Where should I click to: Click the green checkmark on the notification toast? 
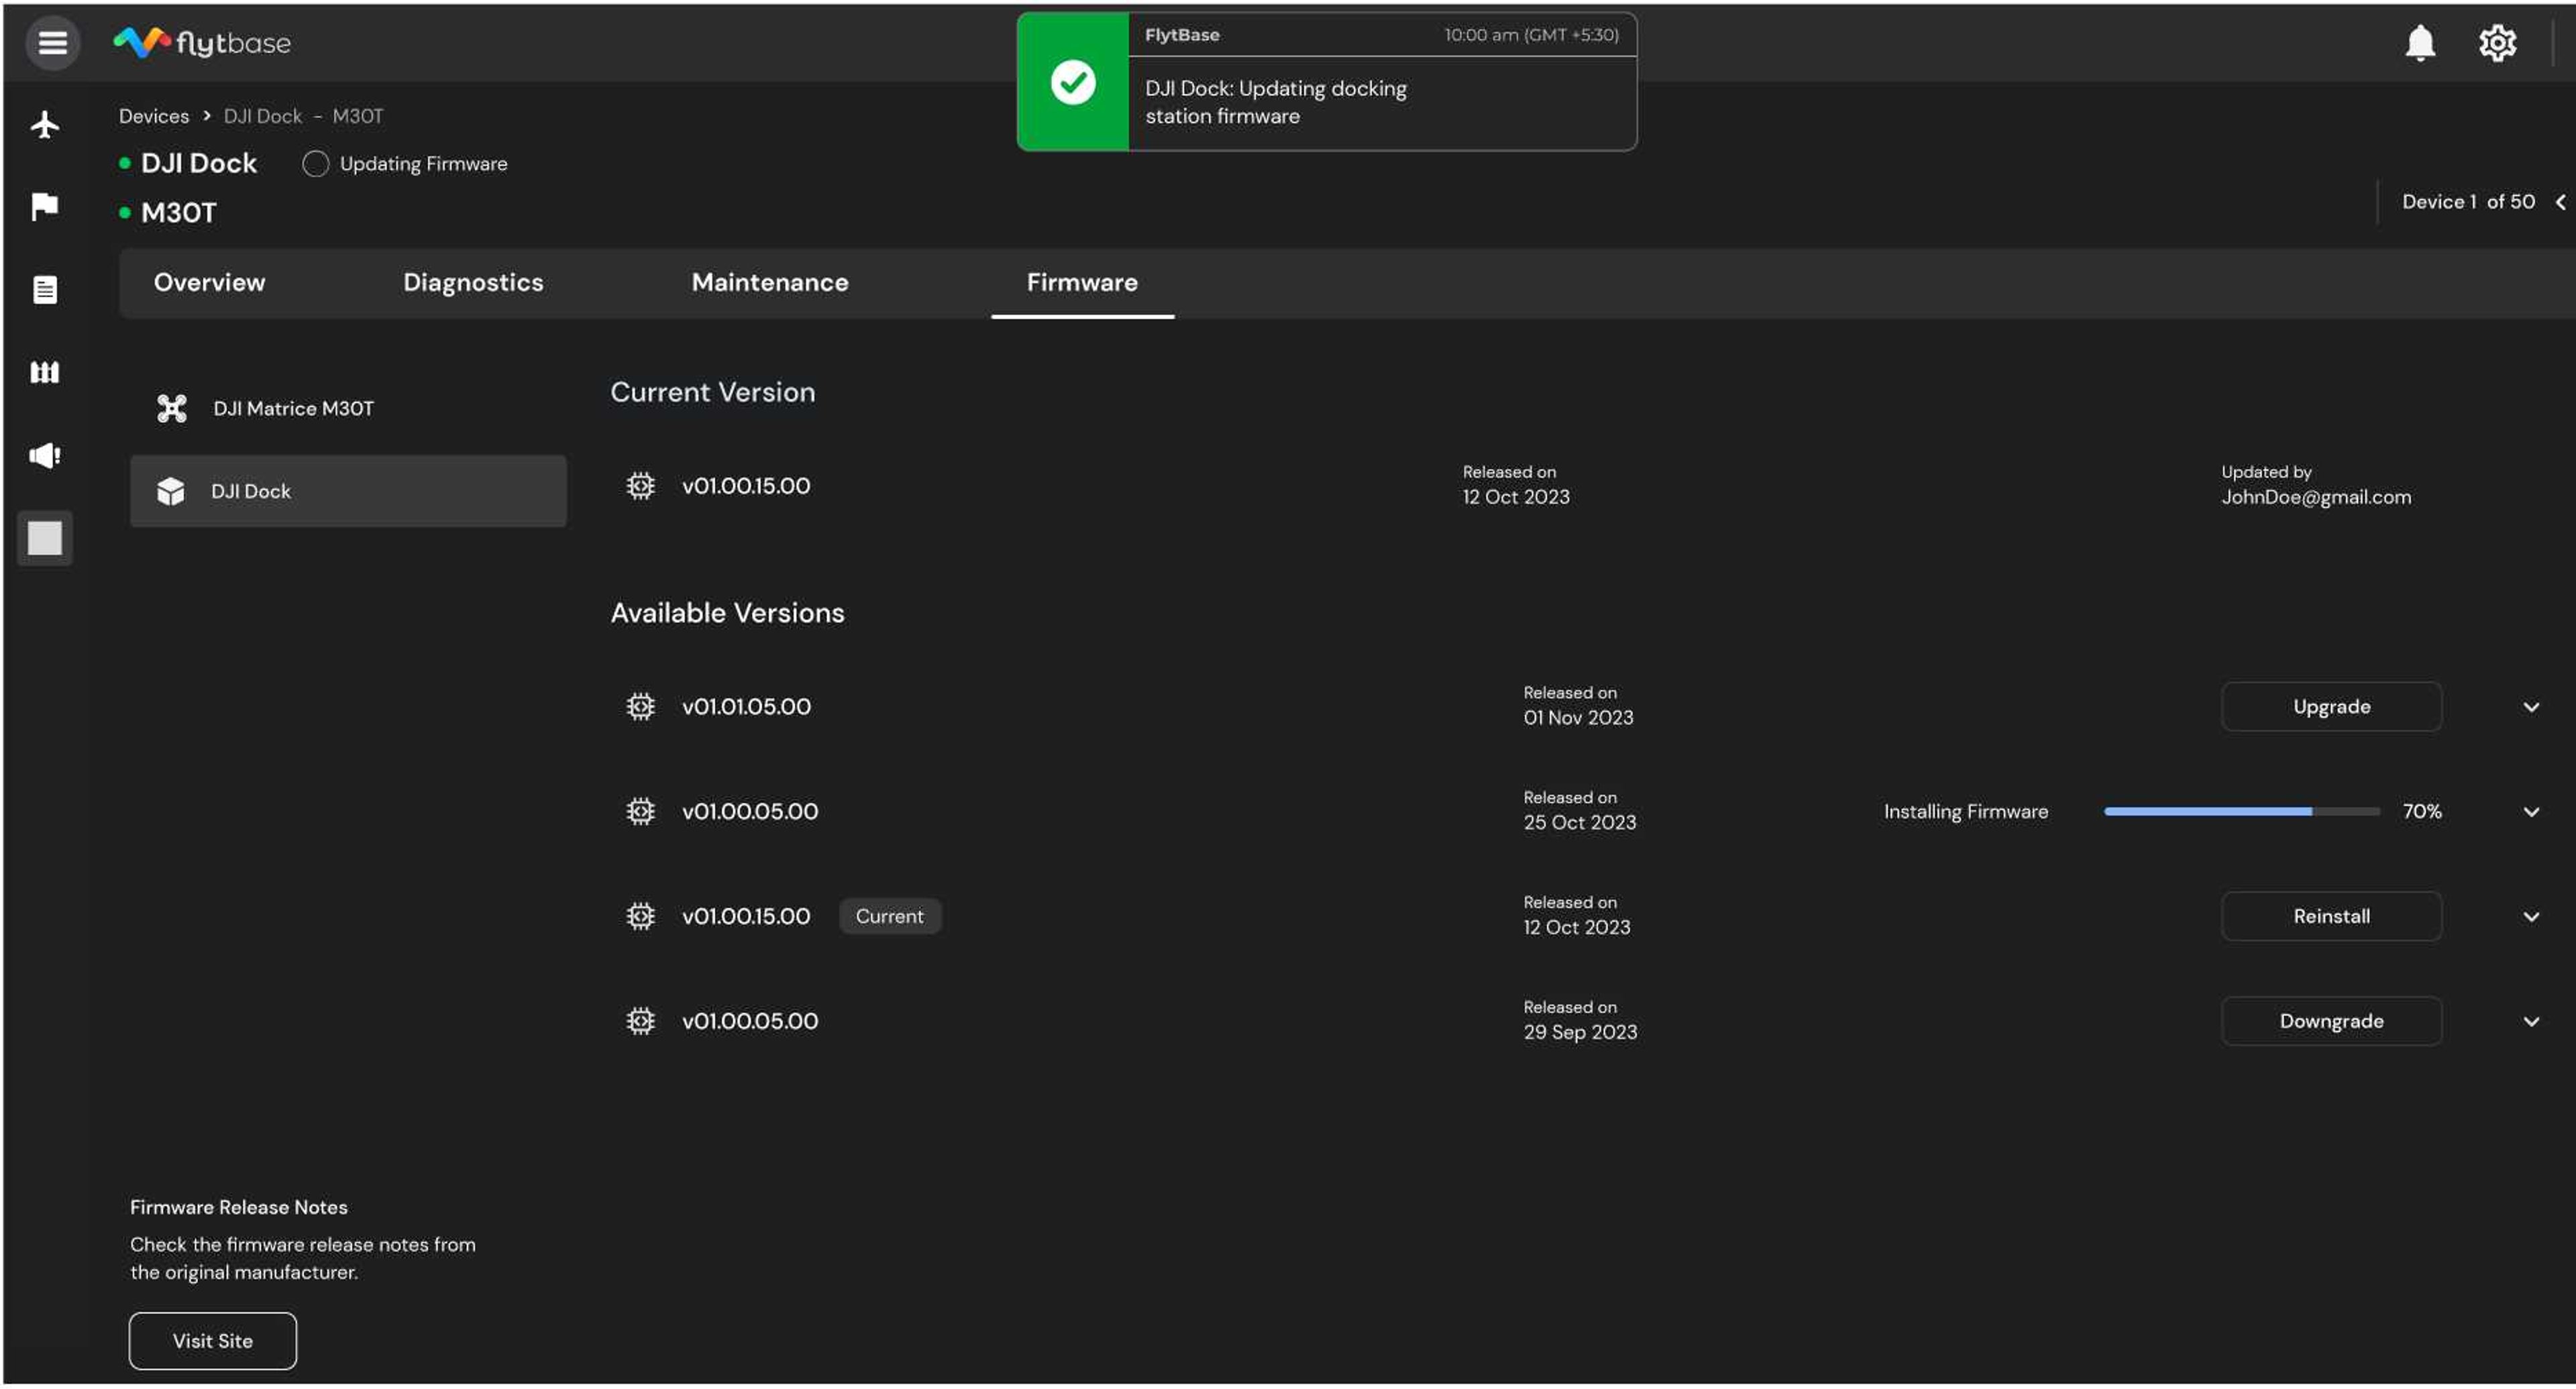pos(1073,82)
